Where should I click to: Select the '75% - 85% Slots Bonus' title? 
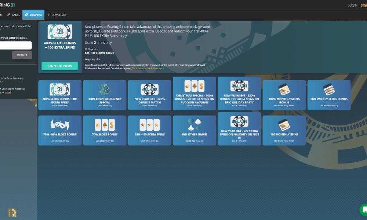[x=60, y=135]
